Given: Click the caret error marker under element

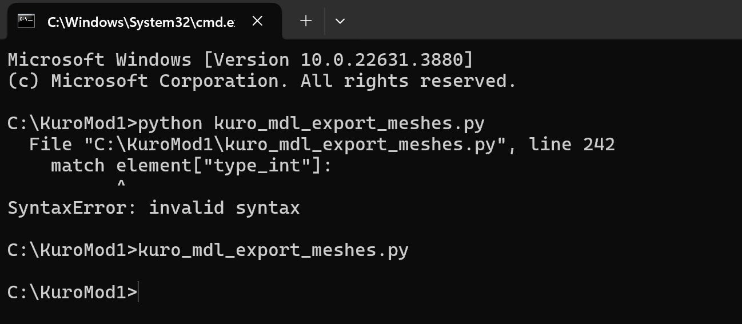Looking at the screenshot, I should point(121,185).
